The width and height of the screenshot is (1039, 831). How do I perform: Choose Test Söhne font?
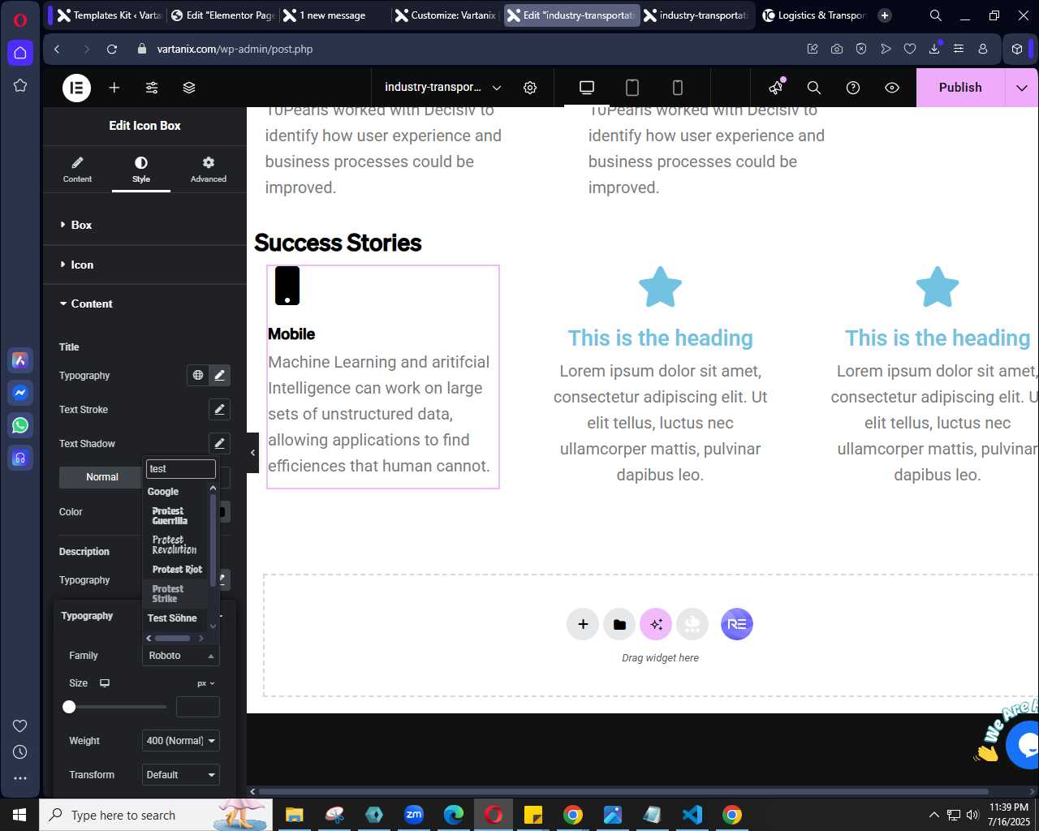(x=172, y=618)
